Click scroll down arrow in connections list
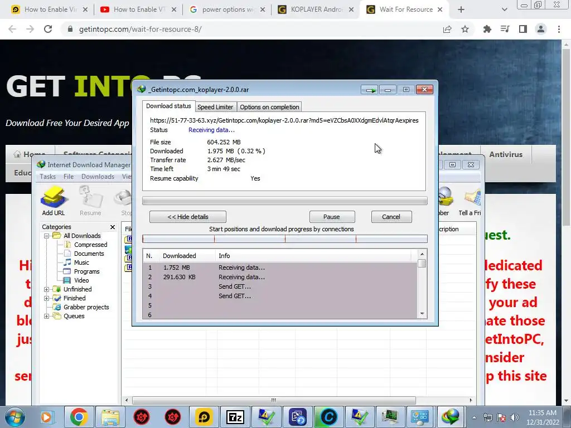Image resolution: width=571 pixels, height=428 pixels. tap(422, 314)
